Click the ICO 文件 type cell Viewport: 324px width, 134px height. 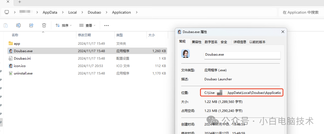tap(123, 66)
